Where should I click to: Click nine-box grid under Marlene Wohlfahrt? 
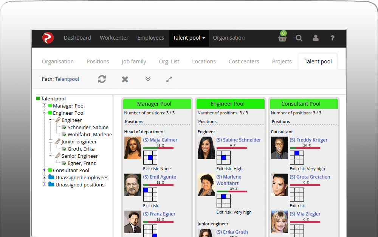tap(223, 201)
